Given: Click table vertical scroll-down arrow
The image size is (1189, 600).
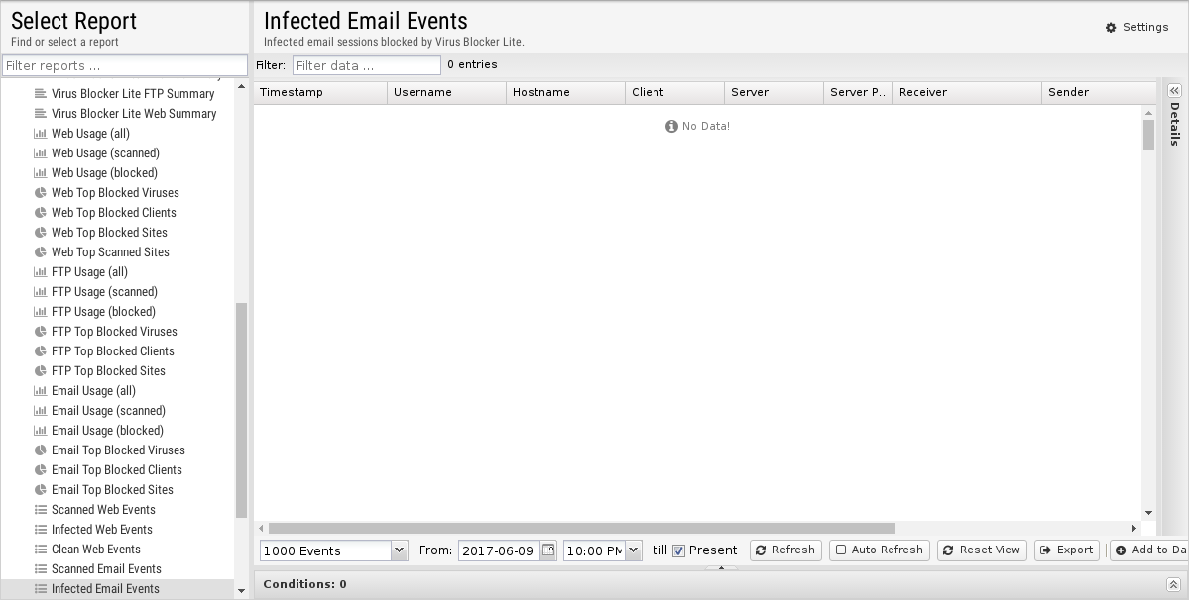Looking at the screenshot, I should pyautogui.click(x=1148, y=513).
